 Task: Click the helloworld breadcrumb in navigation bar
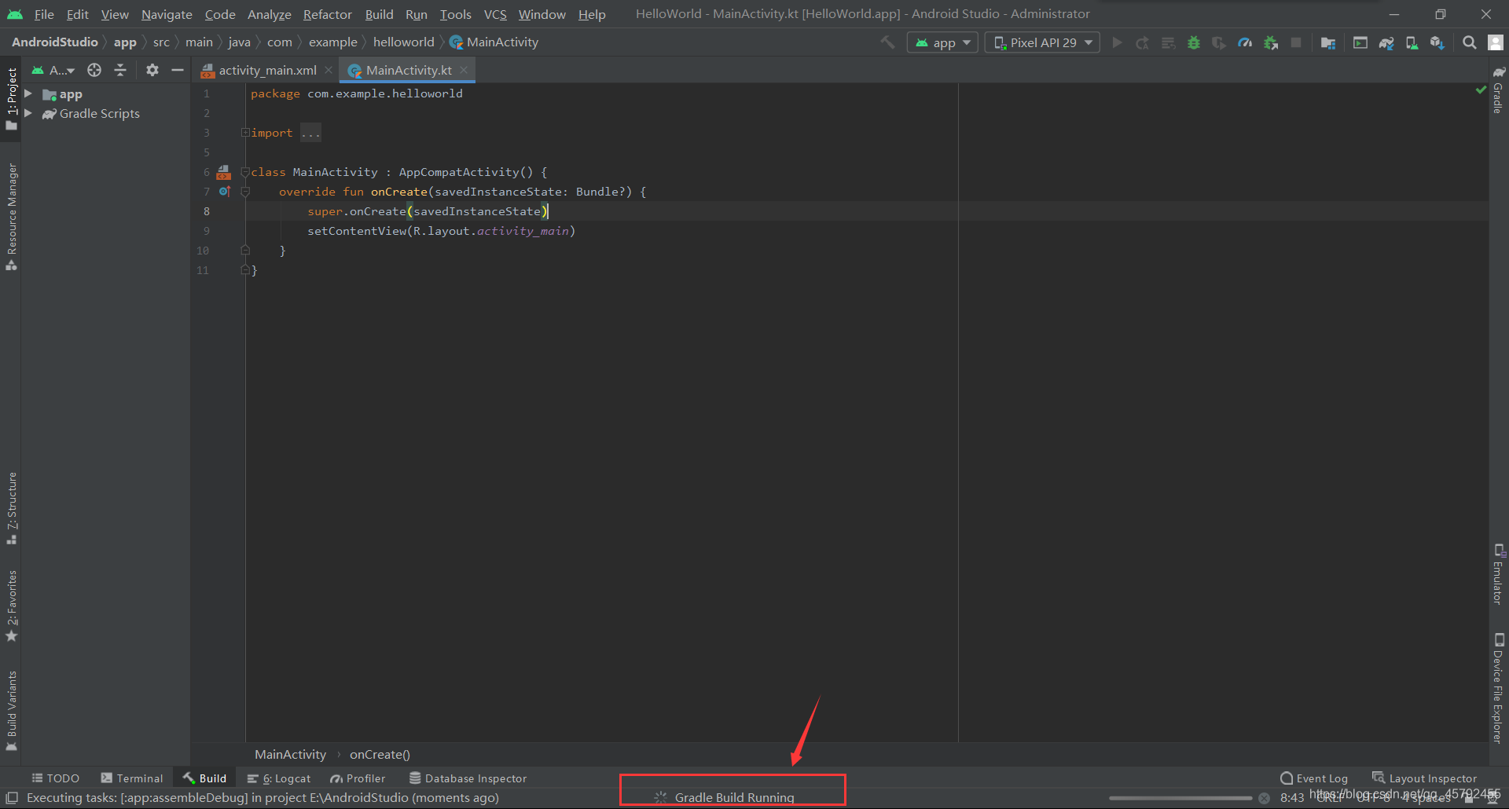pos(403,42)
